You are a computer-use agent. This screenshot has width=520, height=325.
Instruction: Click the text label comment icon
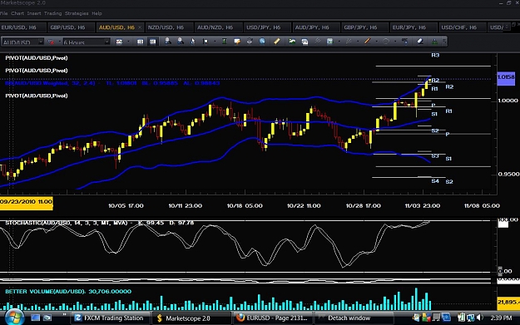pos(237,42)
